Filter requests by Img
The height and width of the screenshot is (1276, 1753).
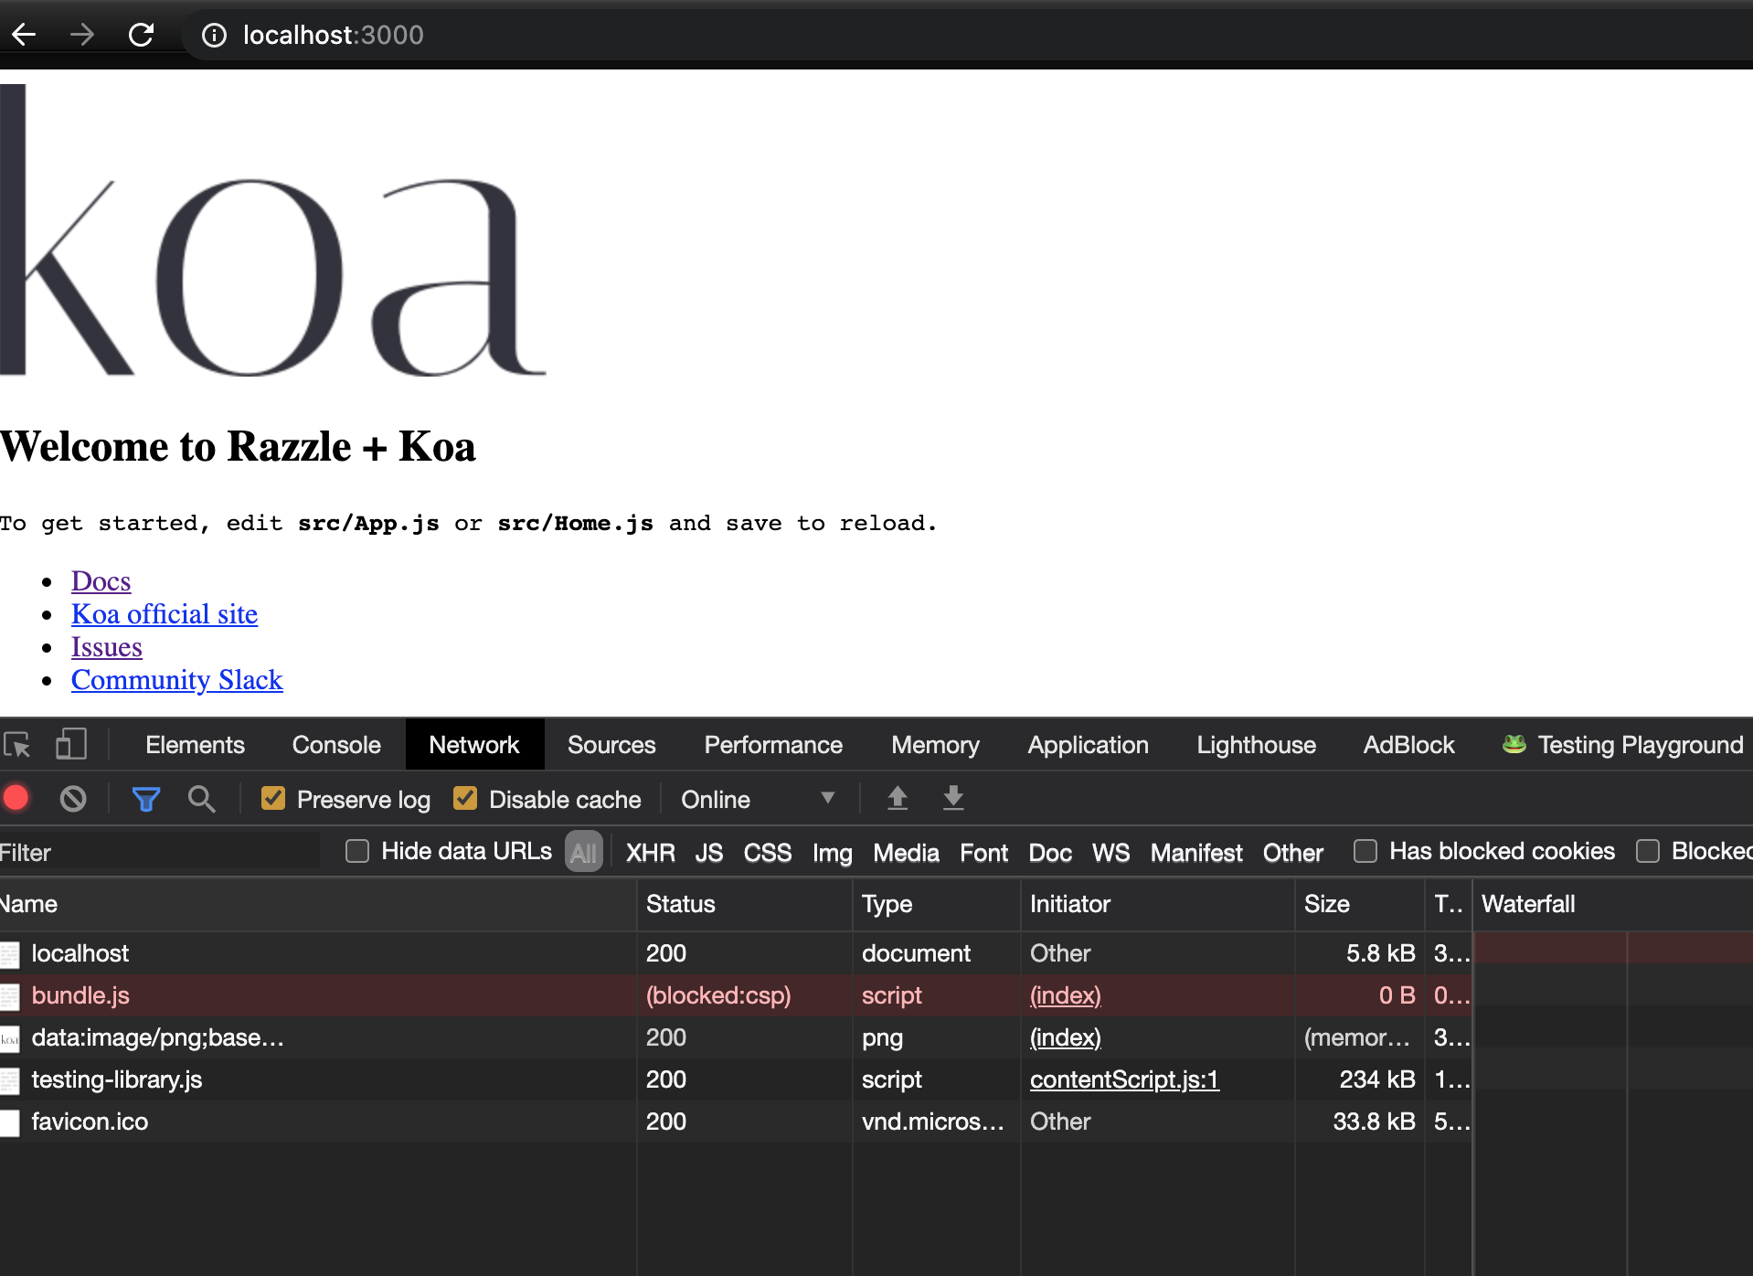(x=832, y=852)
